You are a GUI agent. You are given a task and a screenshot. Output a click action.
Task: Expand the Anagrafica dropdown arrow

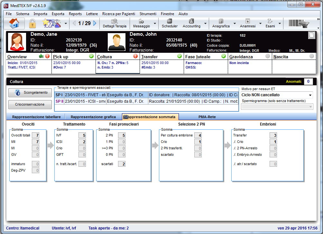[x=235, y=23]
